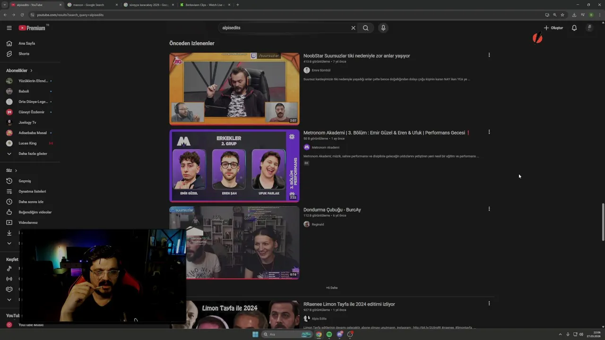This screenshot has width=605, height=340.
Task: Open the Abonelikler section heading
Action: (19, 70)
